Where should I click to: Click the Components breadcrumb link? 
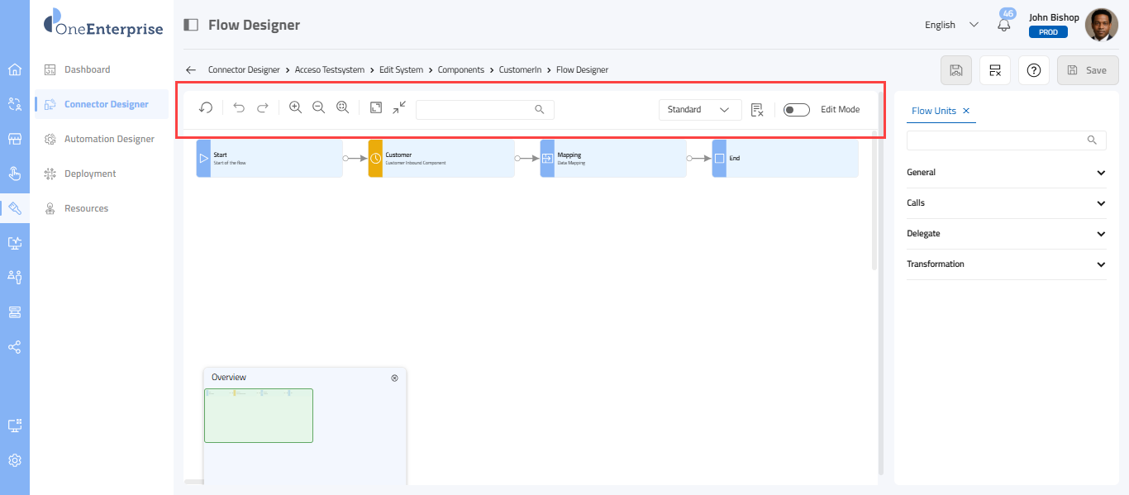[x=460, y=70]
